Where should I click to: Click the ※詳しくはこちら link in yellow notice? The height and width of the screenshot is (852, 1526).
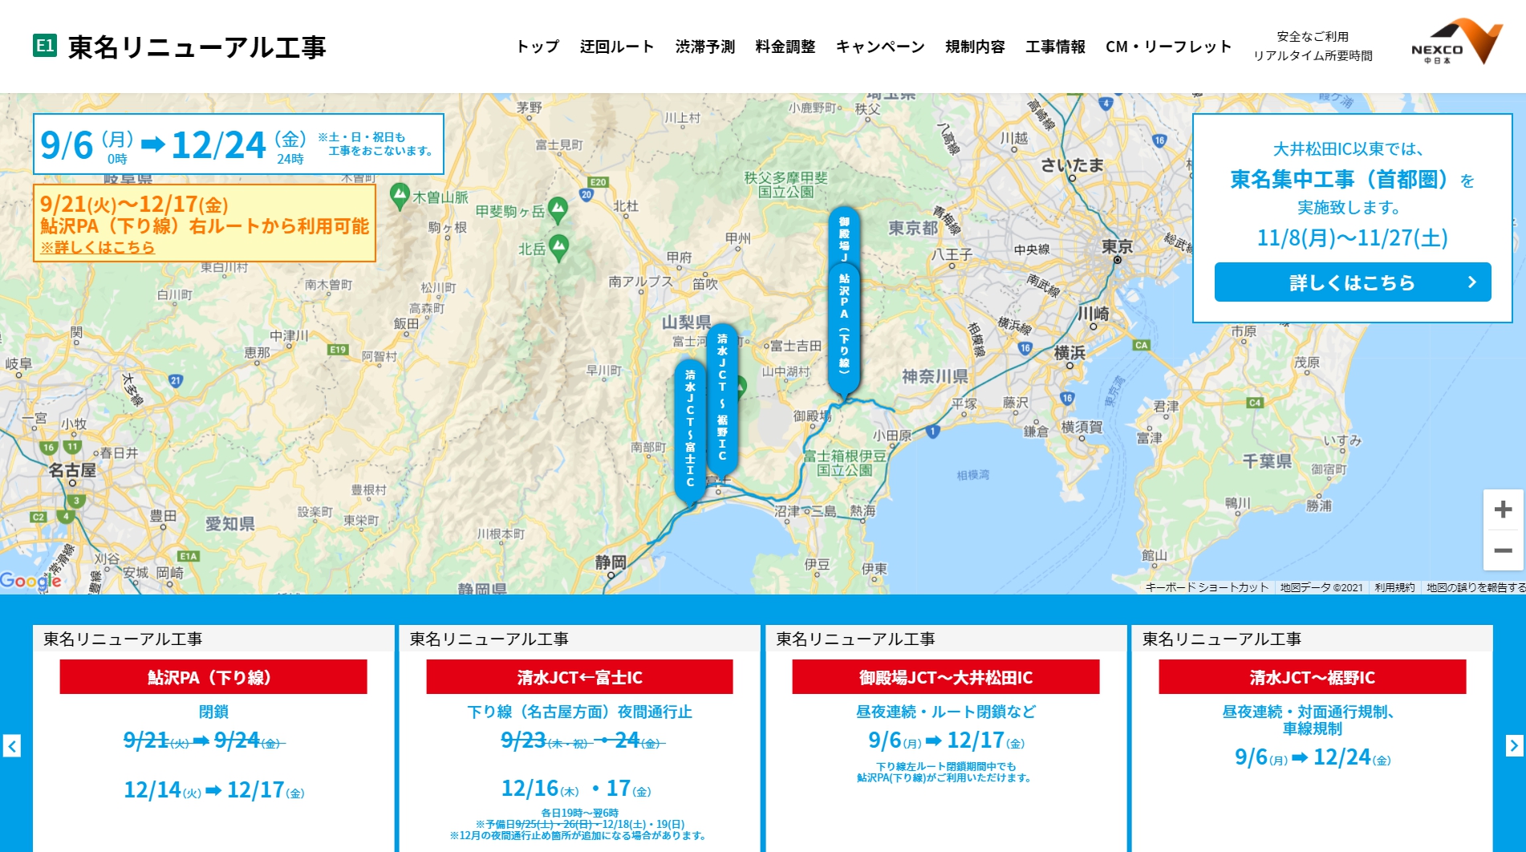97,247
